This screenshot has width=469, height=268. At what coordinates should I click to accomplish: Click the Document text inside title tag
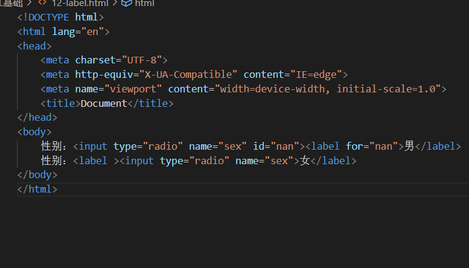[104, 104]
